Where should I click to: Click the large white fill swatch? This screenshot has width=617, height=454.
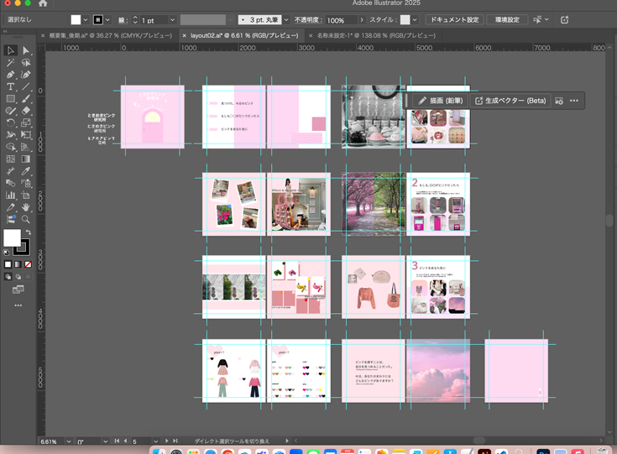(x=13, y=239)
